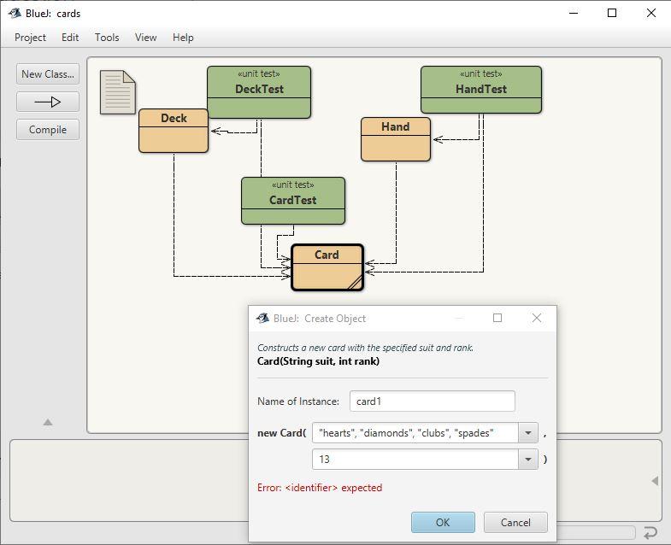
Task: Open the rank parameter dropdown arrow
Action: coord(528,460)
